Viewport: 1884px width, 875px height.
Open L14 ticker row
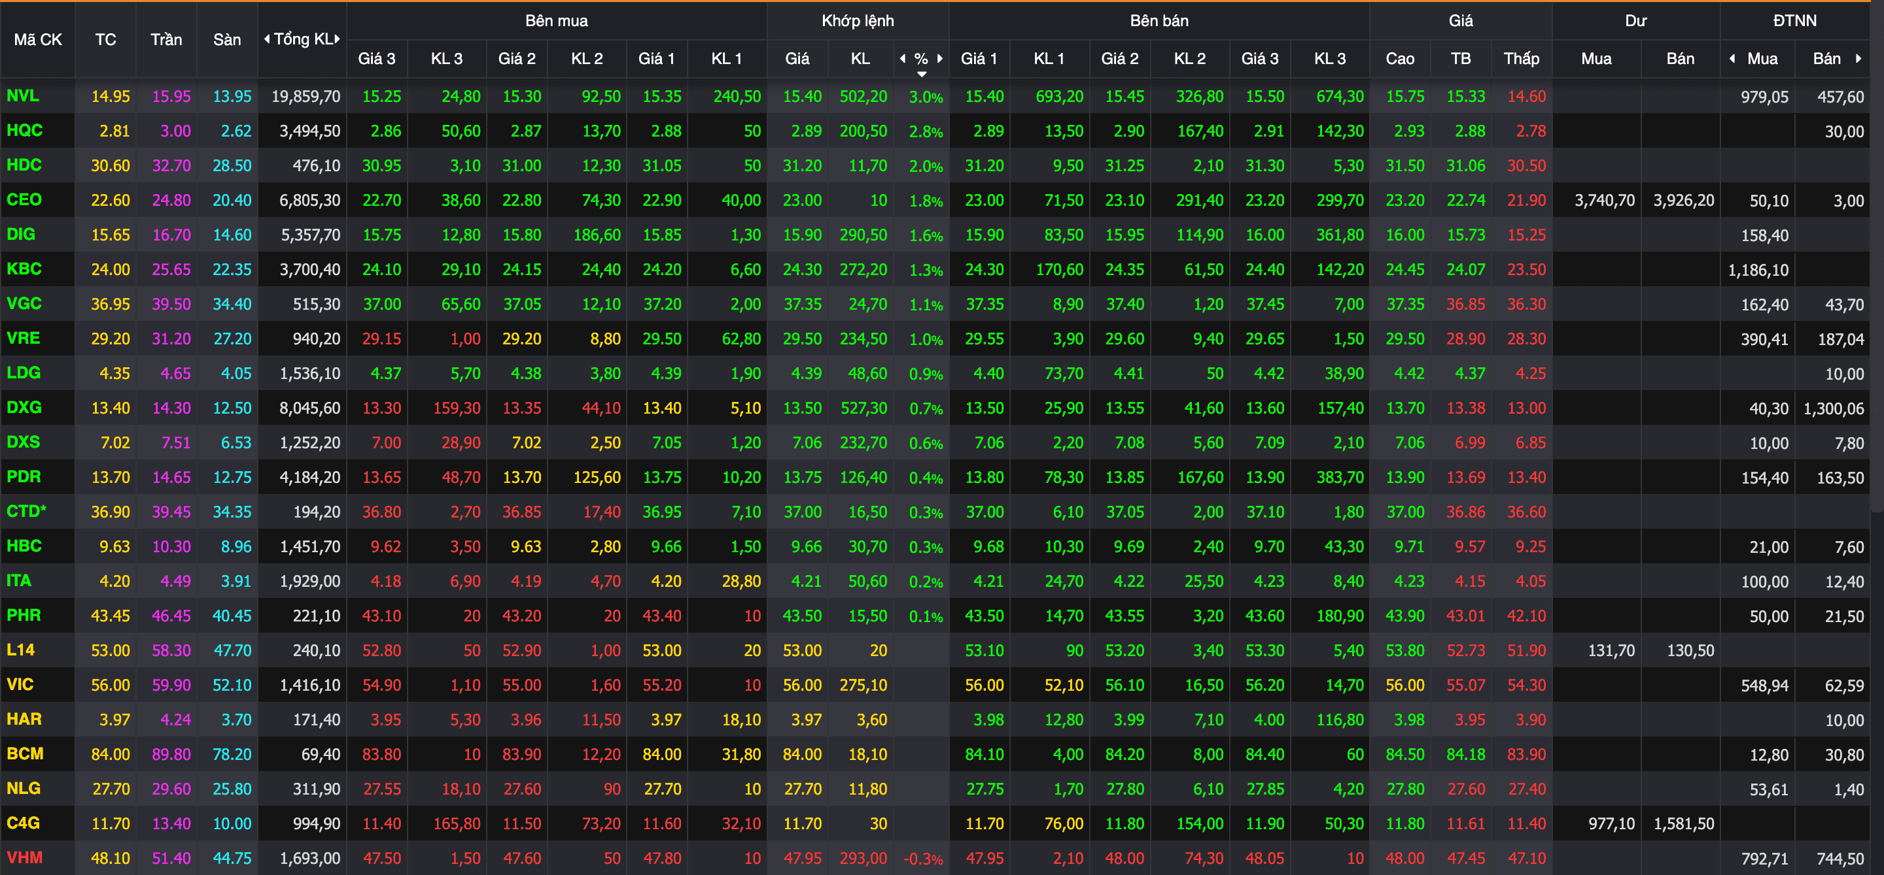tap(20, 650)
